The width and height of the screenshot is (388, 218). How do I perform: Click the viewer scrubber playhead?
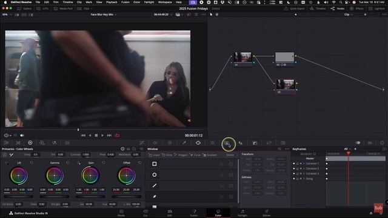coord(78,130)
